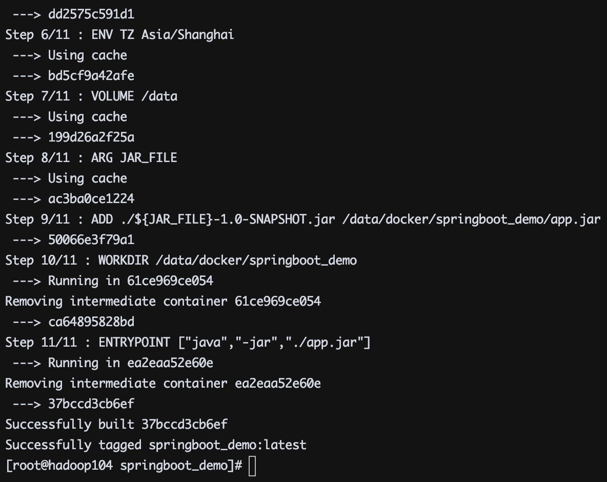Click the Step 10/11 WORKDIR line

click(181, 260)
